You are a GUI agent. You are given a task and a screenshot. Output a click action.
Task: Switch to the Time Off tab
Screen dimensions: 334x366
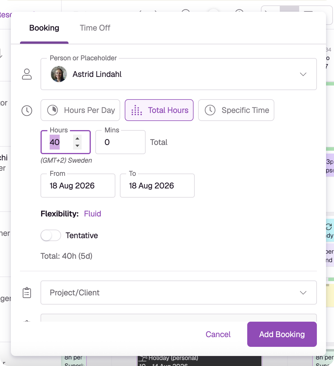(x=95, y=28)
